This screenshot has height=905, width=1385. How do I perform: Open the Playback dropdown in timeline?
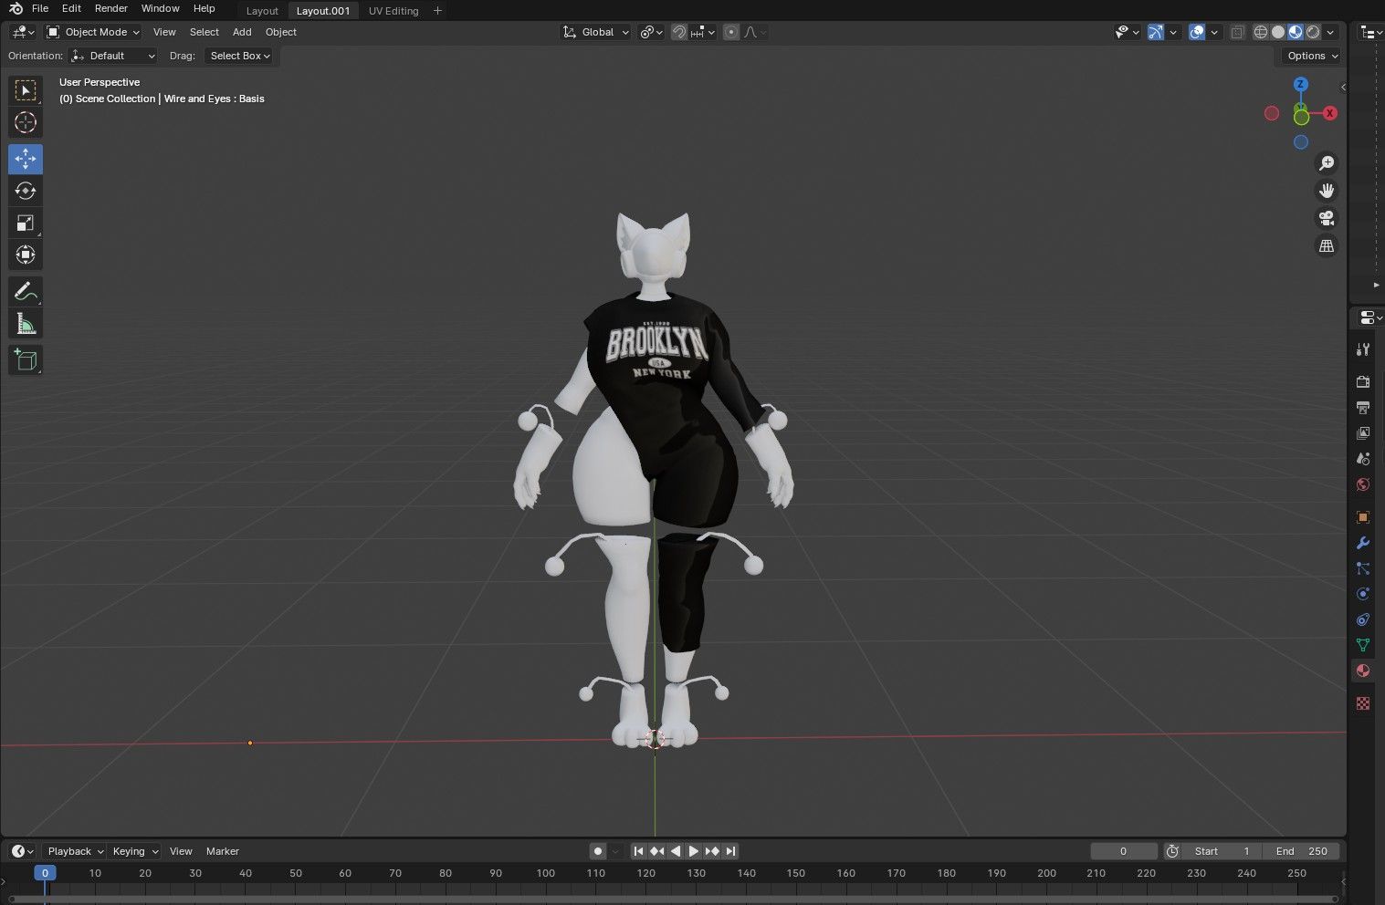(75, 851)
